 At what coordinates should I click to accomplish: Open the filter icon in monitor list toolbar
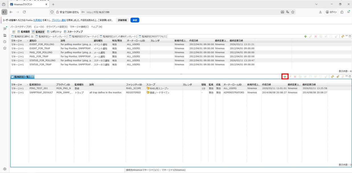[x=337, y=77]
